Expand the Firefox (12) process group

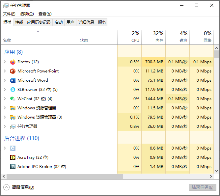[5, 62]
